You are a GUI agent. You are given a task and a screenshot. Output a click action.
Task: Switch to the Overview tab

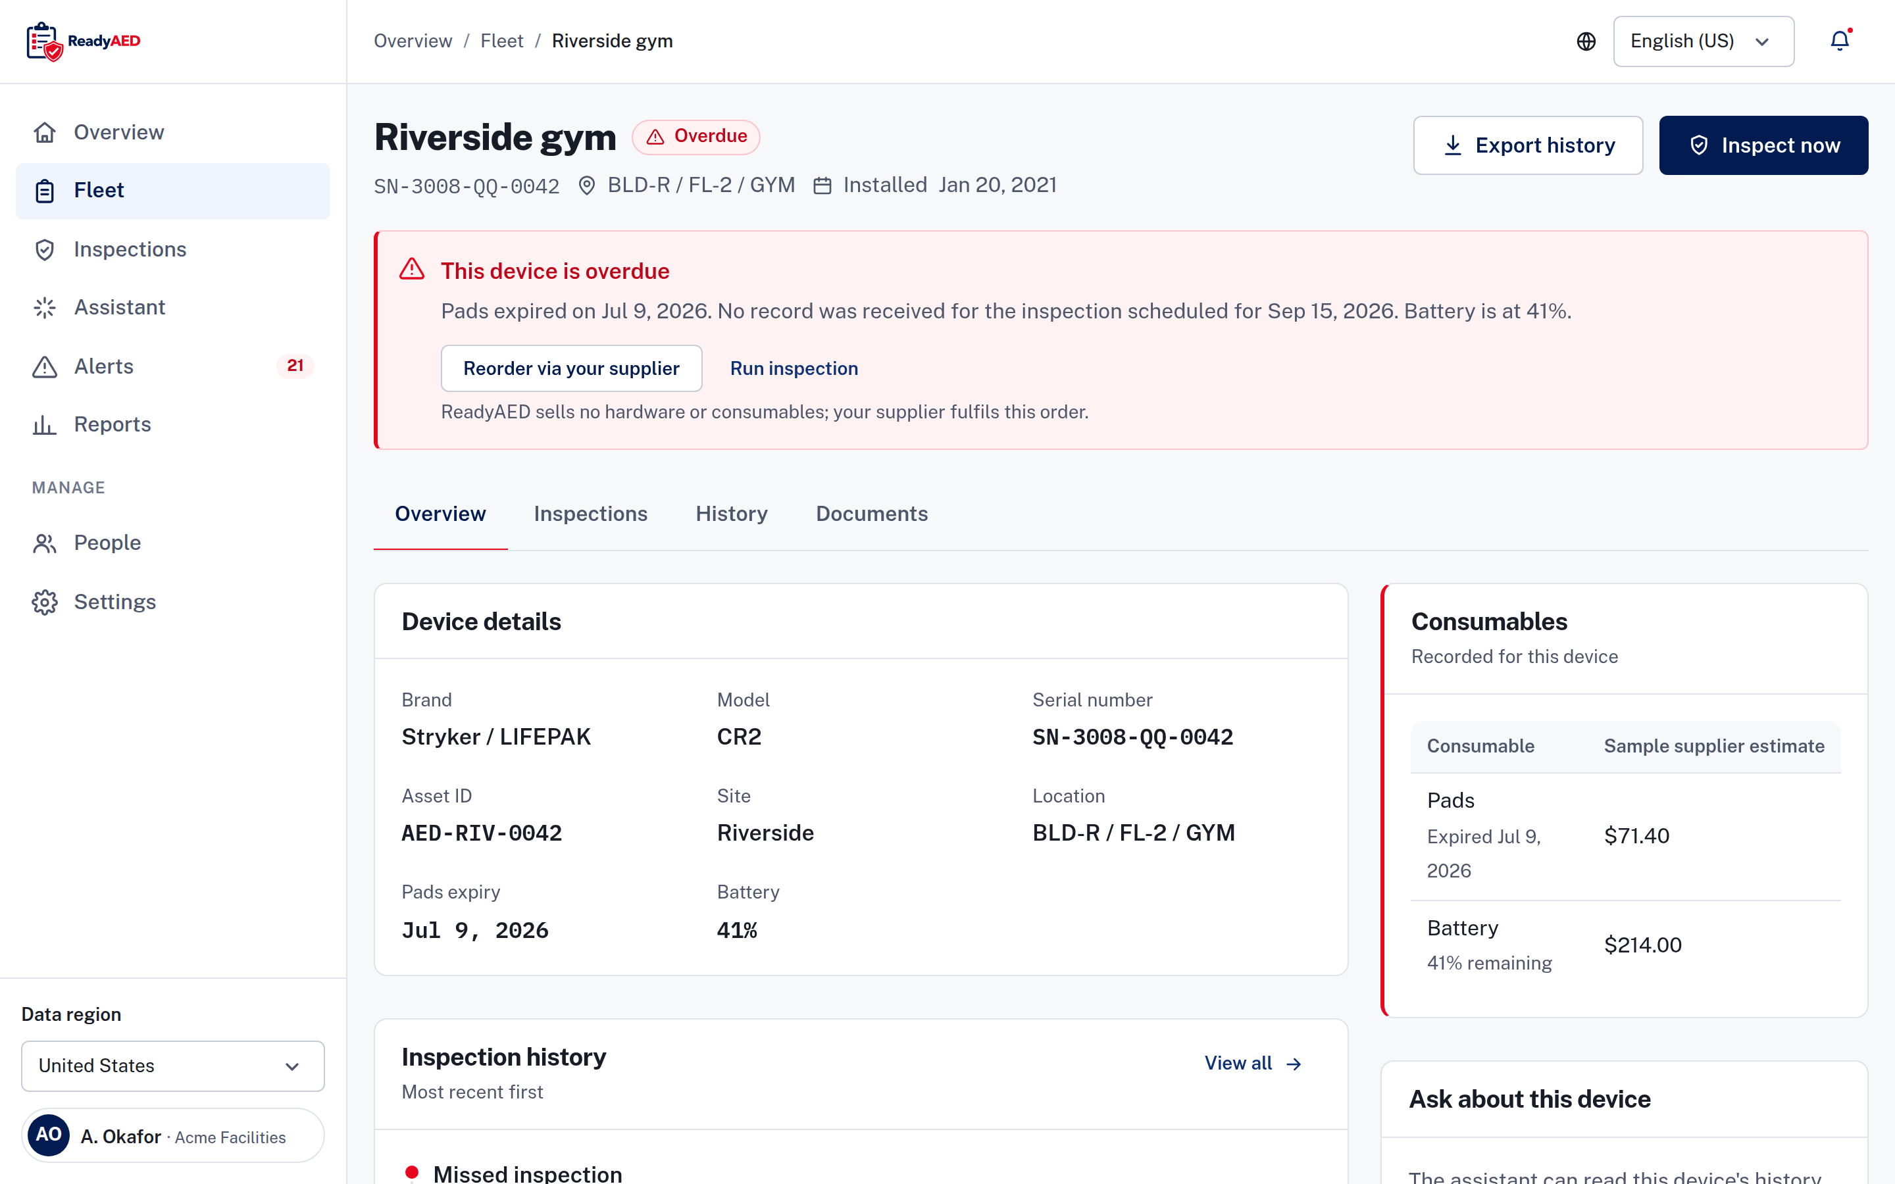[x=440, y=514]
